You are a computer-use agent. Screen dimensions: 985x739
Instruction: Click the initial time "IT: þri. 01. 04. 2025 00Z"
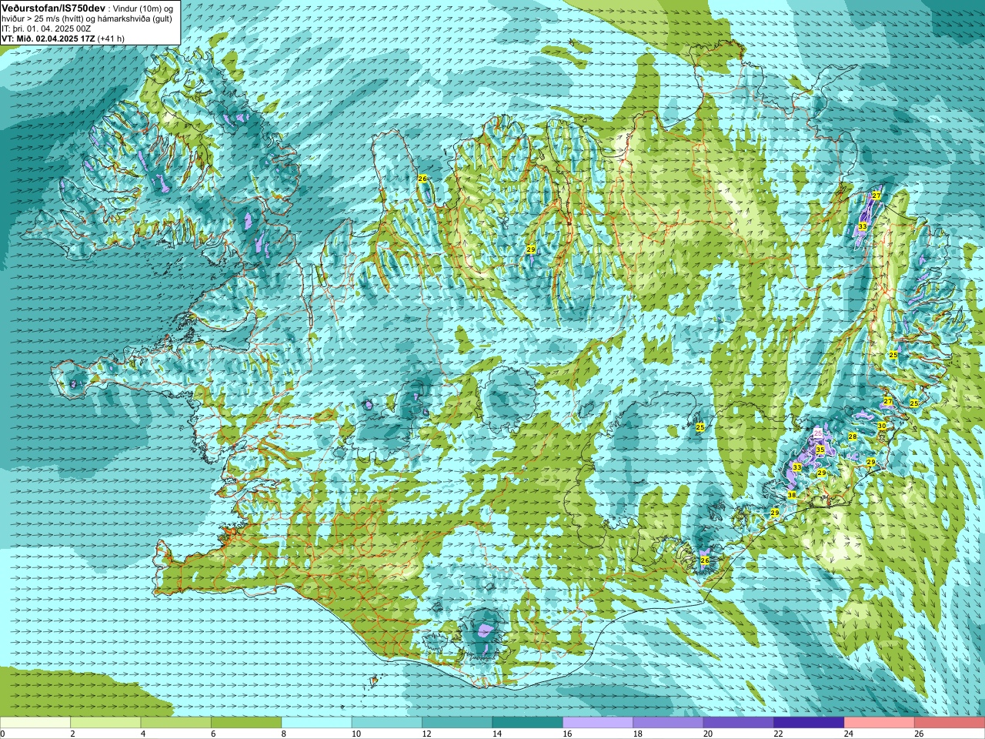pyautogui.click(x=47, y=28)
